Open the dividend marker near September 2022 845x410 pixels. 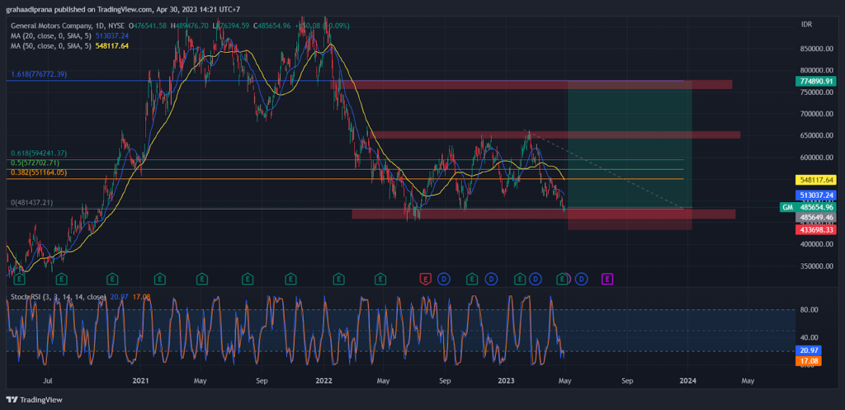[x=444, y=279]
